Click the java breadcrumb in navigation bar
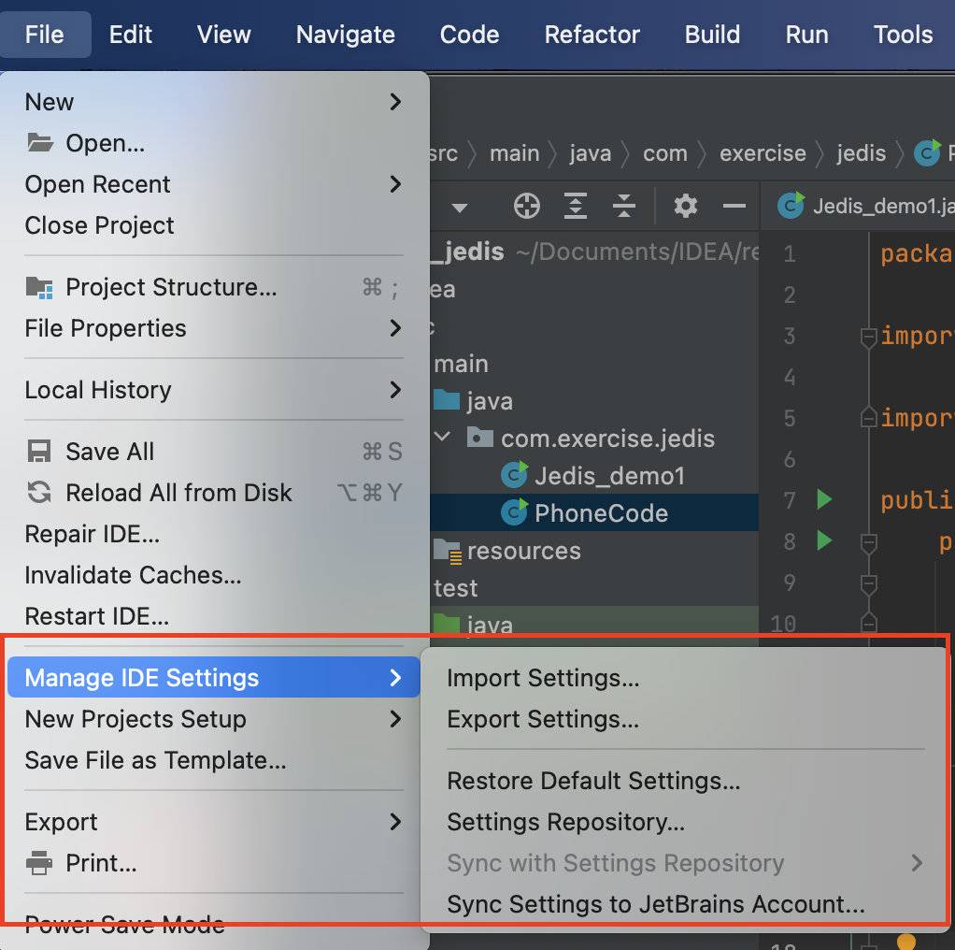The width and height of the screenshot is (955, 950). click(591, 153)
